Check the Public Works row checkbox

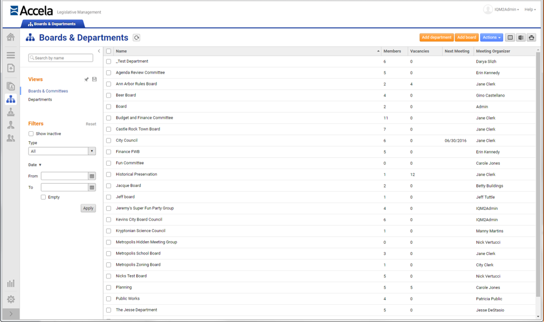[108, 299]
